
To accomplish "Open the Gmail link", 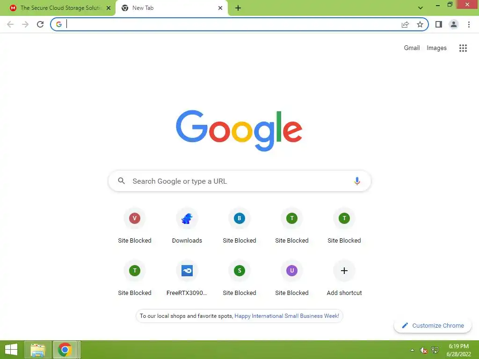I will click(412, 48).
